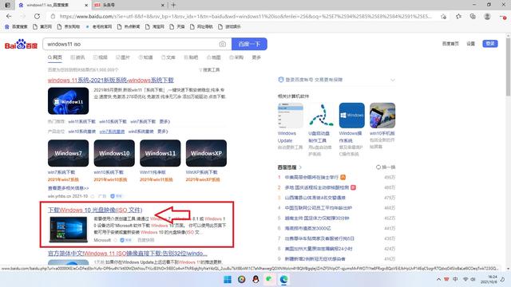The image size is (511, 287).
Task: Reload the page with the refresh icon
Action: click(x=38, y=16)
